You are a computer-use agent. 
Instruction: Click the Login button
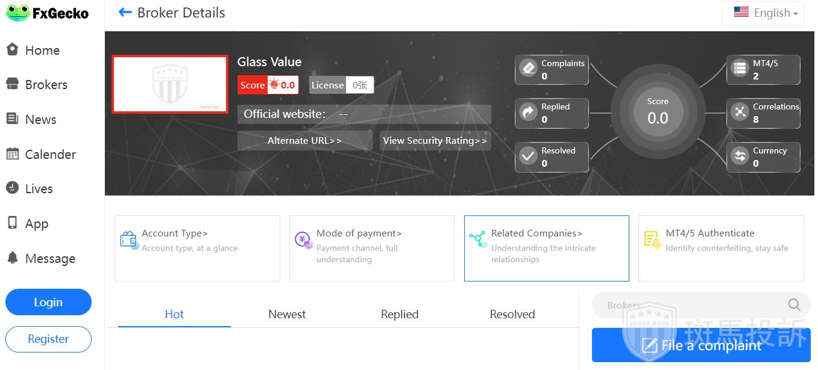tap(48, 302)
